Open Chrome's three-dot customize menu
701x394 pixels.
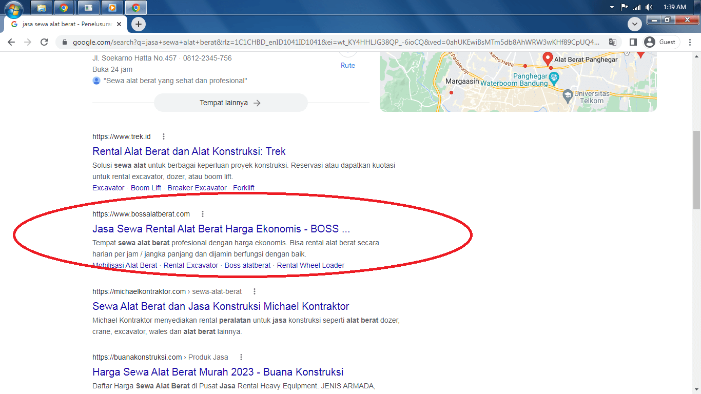coord(690,42)
